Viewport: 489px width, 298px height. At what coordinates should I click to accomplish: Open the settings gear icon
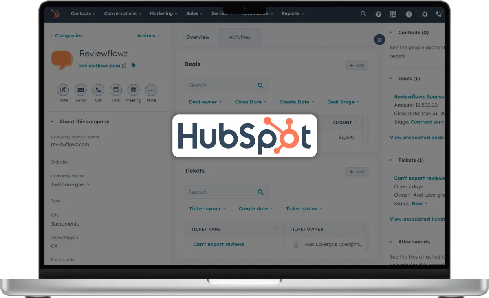click(425, 14)
